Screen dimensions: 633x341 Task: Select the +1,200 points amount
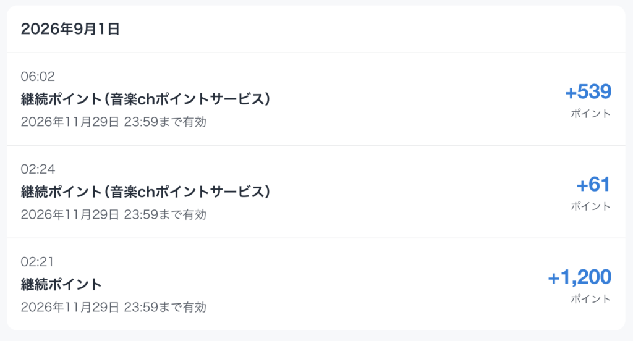coord(579,277)
